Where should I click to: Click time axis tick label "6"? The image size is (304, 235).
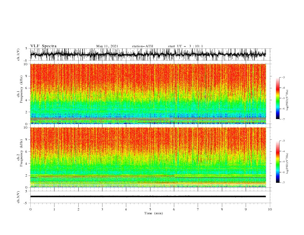coord(174,209)
